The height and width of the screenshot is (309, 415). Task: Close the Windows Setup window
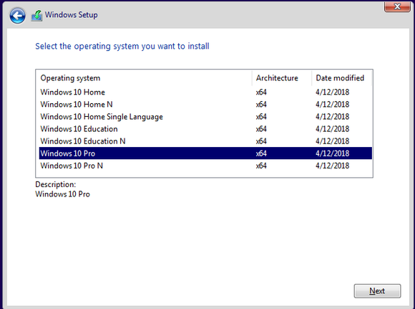coord(397,6)
